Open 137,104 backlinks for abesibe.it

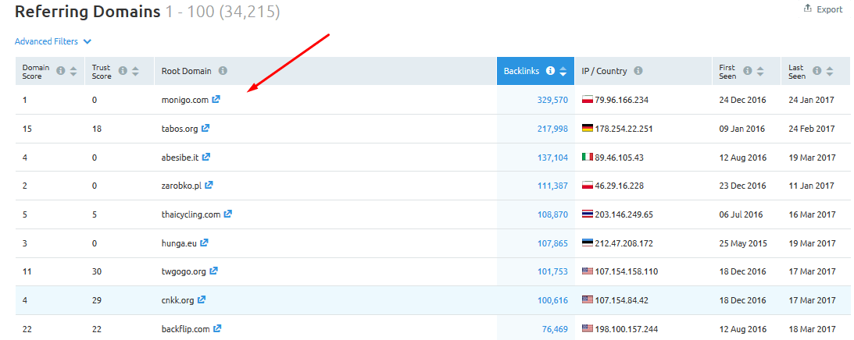(552, 158)
